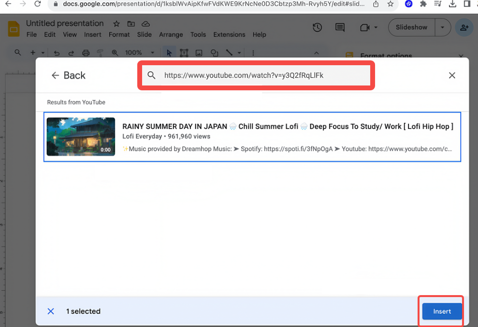Open the Insert menu
478x327 pixels.
[x=93, y=34]
